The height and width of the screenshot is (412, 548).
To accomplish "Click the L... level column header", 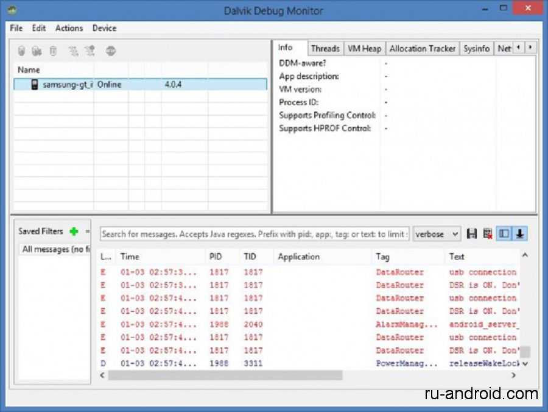I will click(x=105, y=257).
